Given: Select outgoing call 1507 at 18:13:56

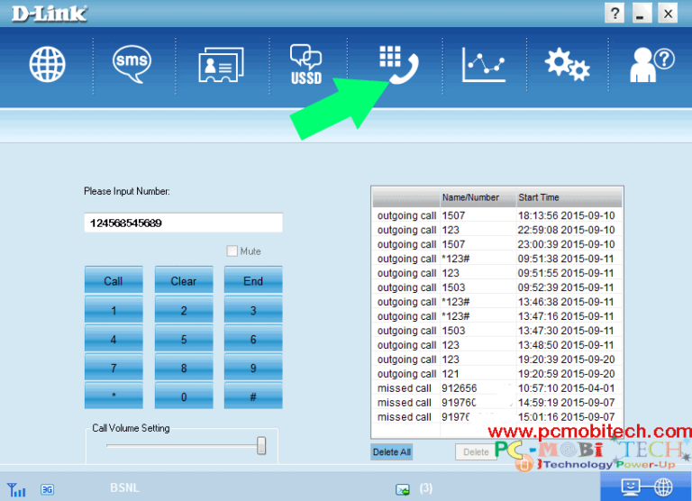Looking at the screenshot, I should point(497,215).
